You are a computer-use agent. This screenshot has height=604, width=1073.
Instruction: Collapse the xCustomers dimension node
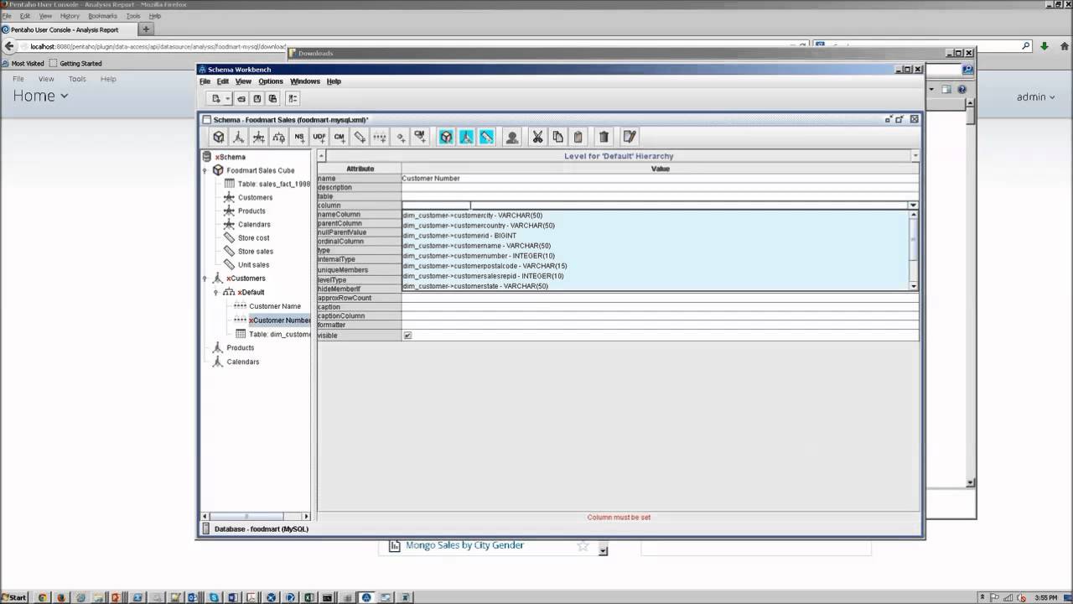pyautogui.click(x=205, y=279)
